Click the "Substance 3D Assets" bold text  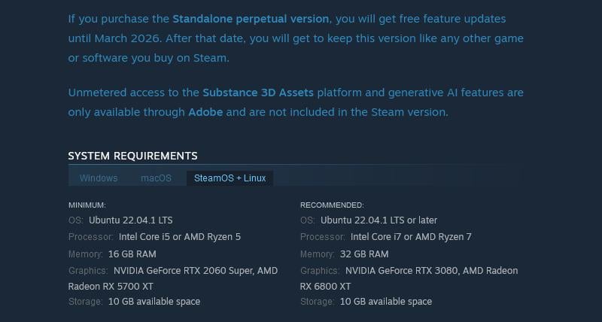(x=258, y=93)
